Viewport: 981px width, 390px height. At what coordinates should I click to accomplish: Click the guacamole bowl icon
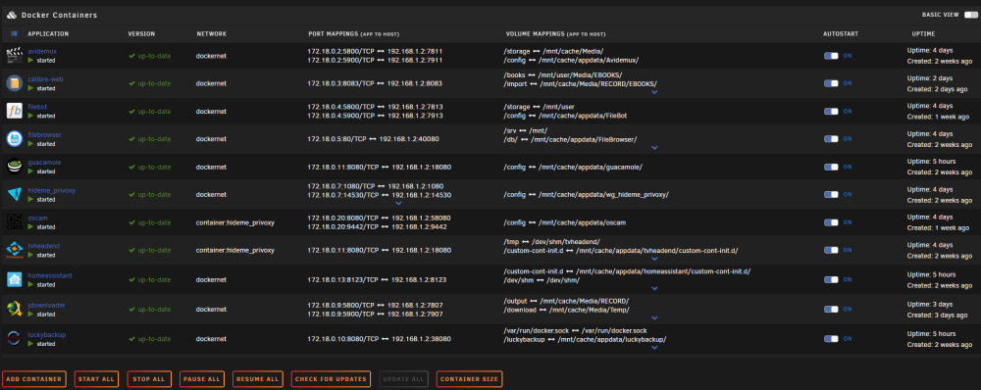click(14, 167)
